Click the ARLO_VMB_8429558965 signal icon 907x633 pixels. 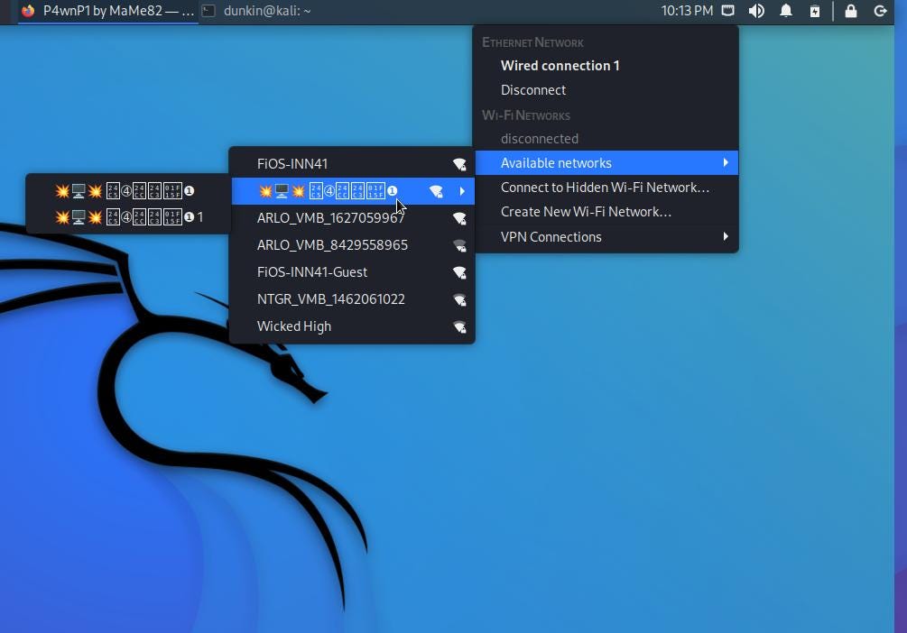pos(459,245)
